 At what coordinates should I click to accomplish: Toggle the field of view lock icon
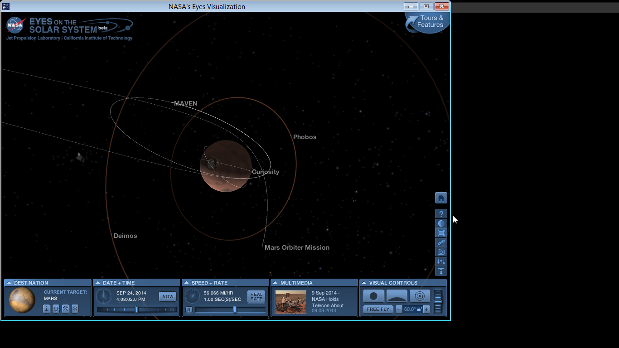click(x=420, y=309)
